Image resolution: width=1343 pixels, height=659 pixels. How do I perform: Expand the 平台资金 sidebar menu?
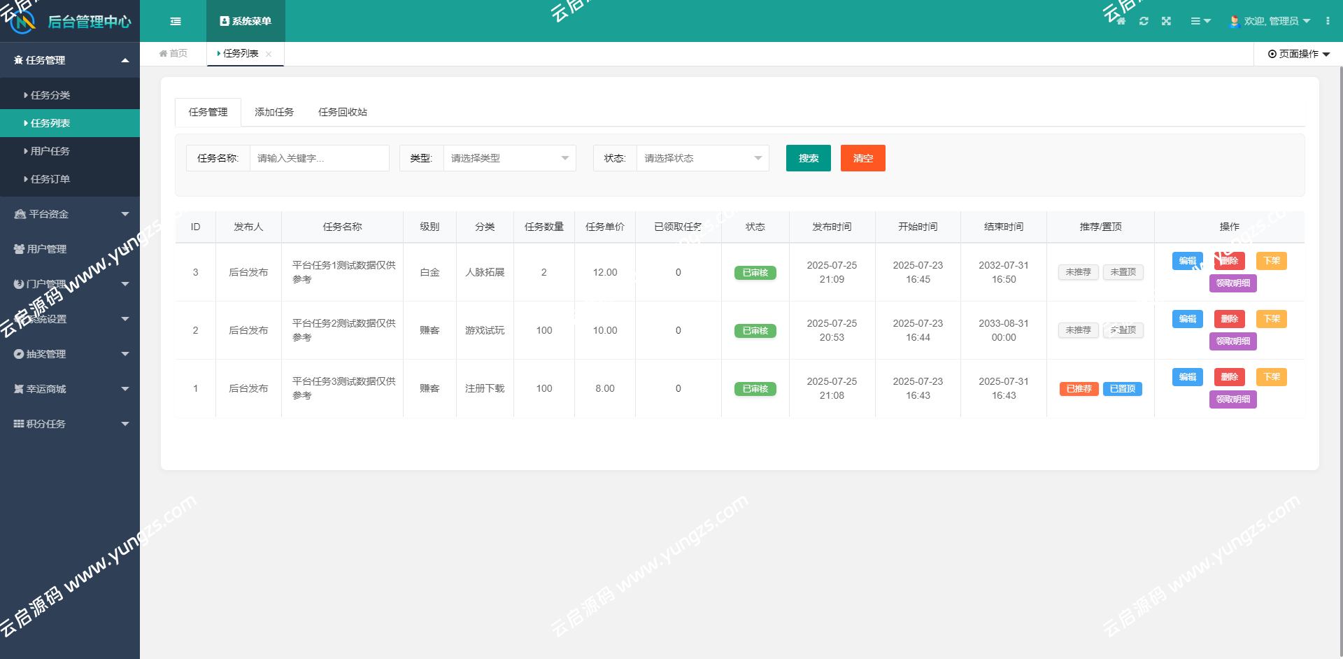(x=70, y=213)
